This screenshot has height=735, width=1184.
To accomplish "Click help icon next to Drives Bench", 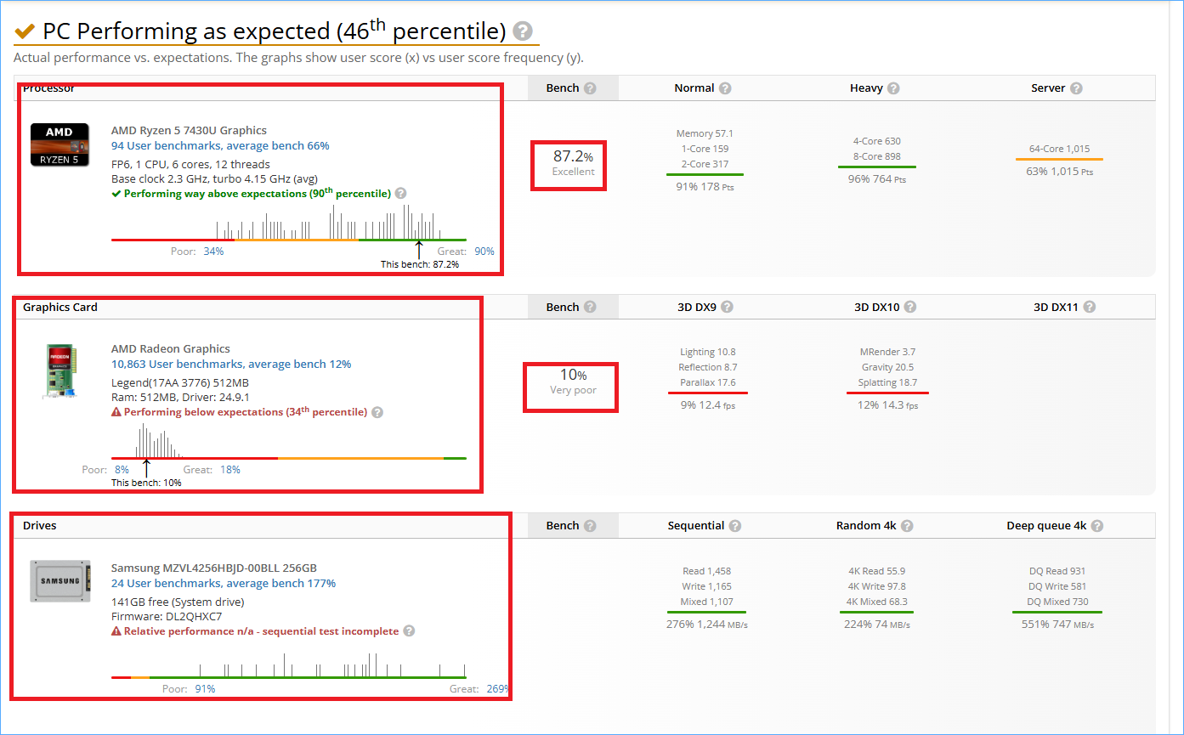I will 590,526.
